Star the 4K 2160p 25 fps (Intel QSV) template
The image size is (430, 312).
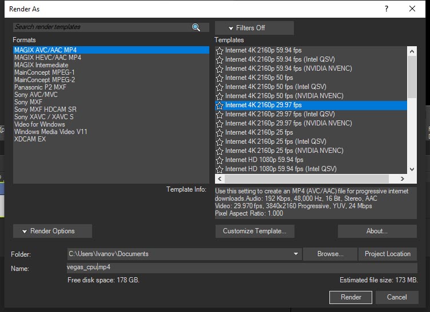click(220, 141)
